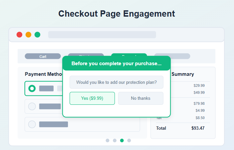Select the first green payment radio button
Viewport: 234px width, 150px height.
[32, 88]
